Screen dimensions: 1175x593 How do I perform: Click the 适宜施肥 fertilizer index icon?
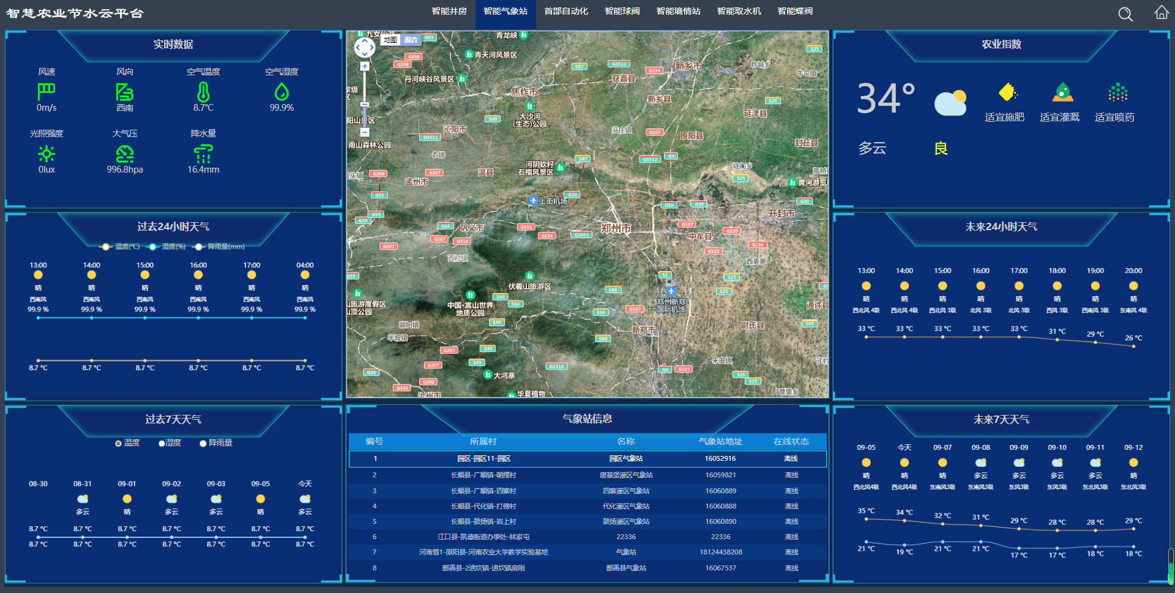click(x=1007, y=92)
